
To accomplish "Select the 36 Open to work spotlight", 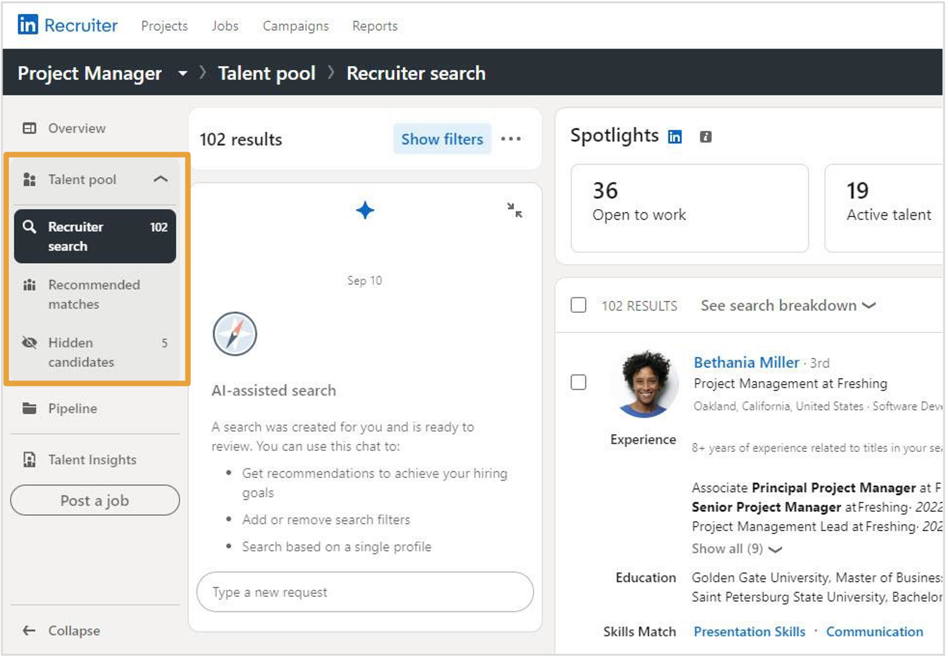I will coord(690,208).
